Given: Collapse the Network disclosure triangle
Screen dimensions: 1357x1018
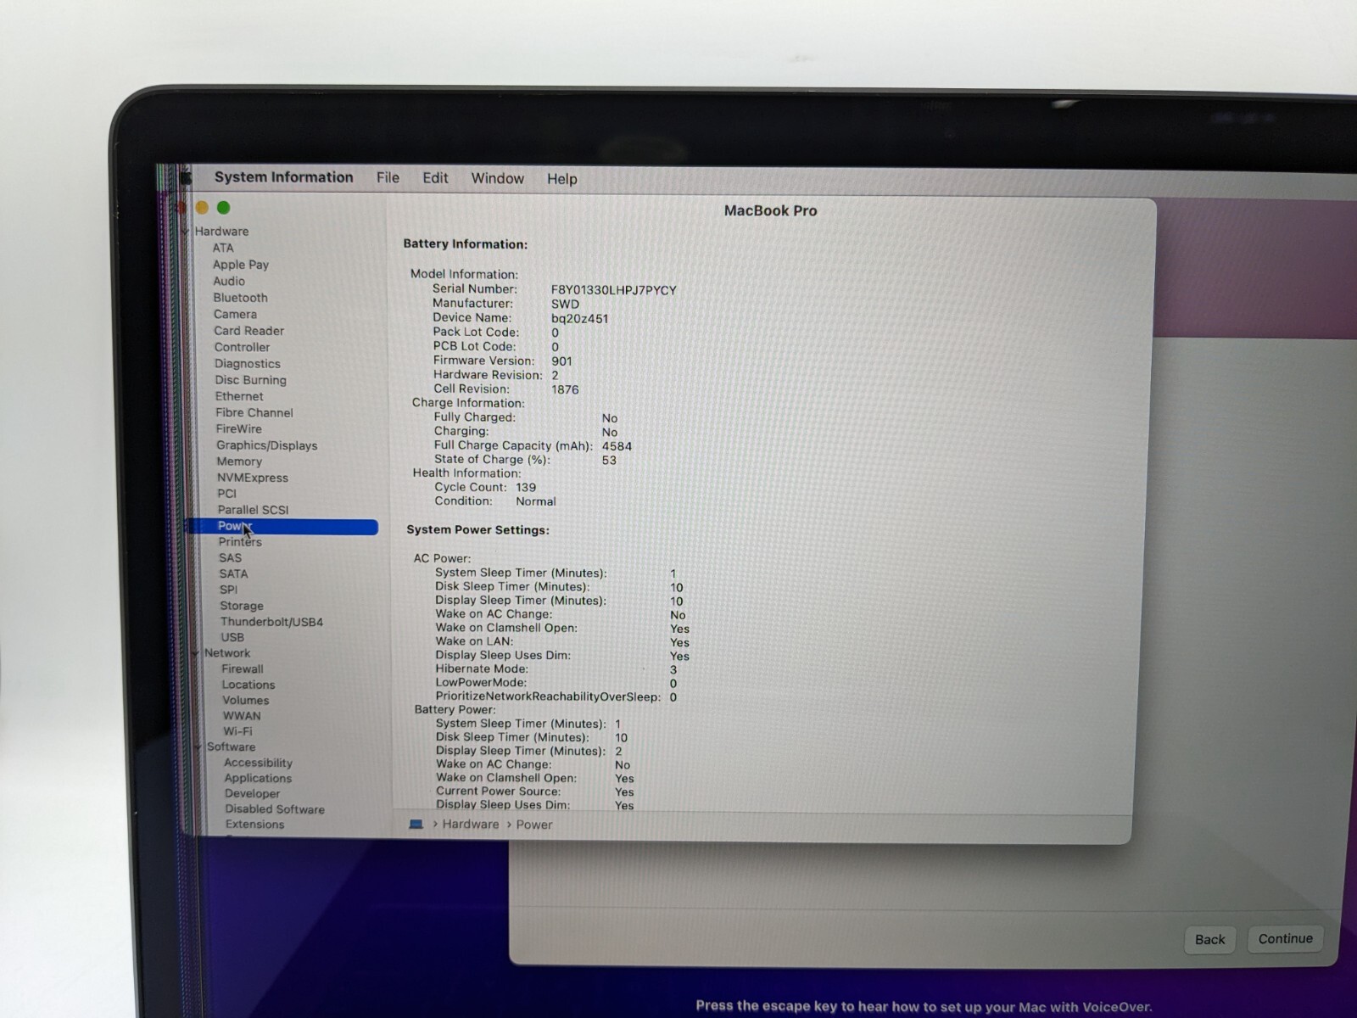Looking at the screenshot, I should pyautogui.click(x=195, y=653).
